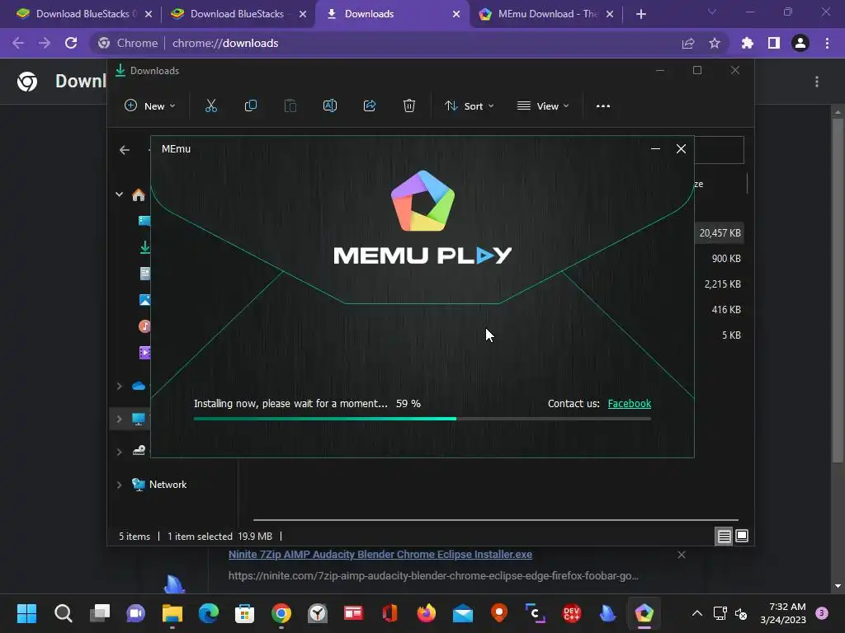The height and width of the screenshot is (633, 845).
Task: Open the See more ellipsis menu in File Explorer
Action: [x=603, y=106]
